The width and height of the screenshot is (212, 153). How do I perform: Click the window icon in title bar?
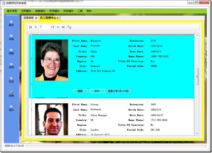(3, 3)
